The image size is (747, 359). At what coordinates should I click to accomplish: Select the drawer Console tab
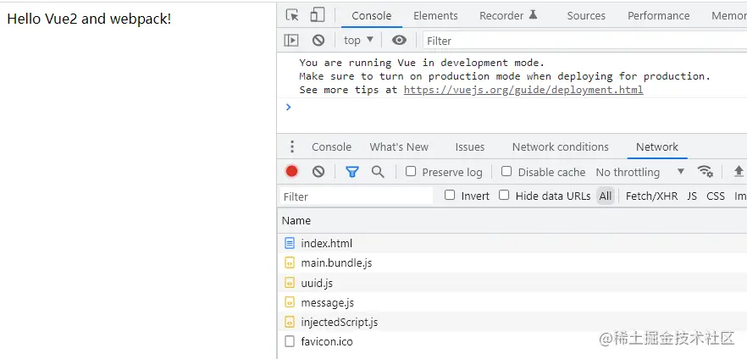tap(332, 147)
